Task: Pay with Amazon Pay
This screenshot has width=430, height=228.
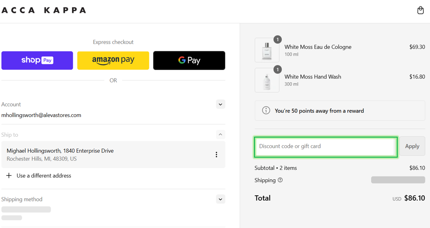Action: pyautogui.click(x=113, y=60)
